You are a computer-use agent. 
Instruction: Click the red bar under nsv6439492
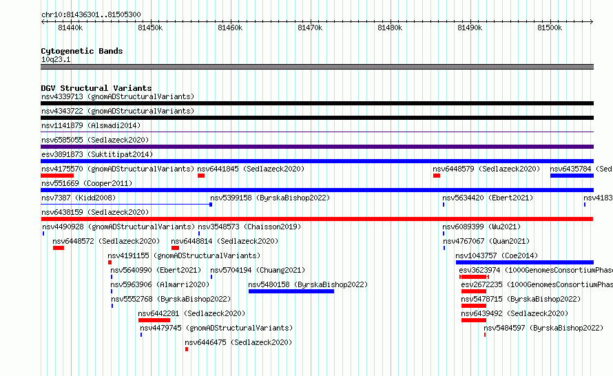(474, 320)
